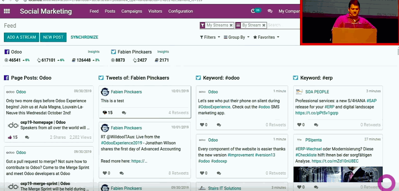Click Twitter icon of Tweets of: Fabien Pinckaers stream
The width and height of the screenshot is (399, 191).
pos(101,78)
